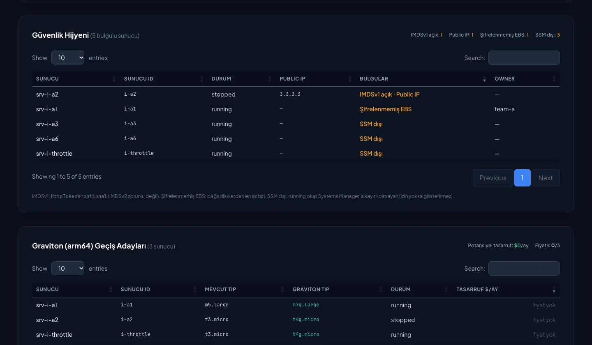Select server ID i-throttle in security table
The width and height of the screenshot is (592, 345).
click(x=139, y=153)
